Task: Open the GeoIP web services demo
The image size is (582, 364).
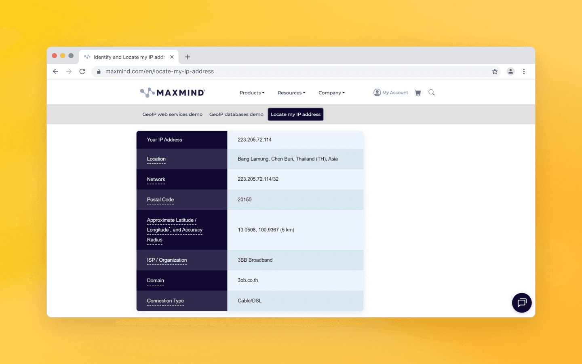Action: 172,114
